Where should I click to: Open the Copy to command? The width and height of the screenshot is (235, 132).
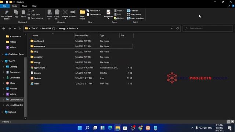[57, 15]
